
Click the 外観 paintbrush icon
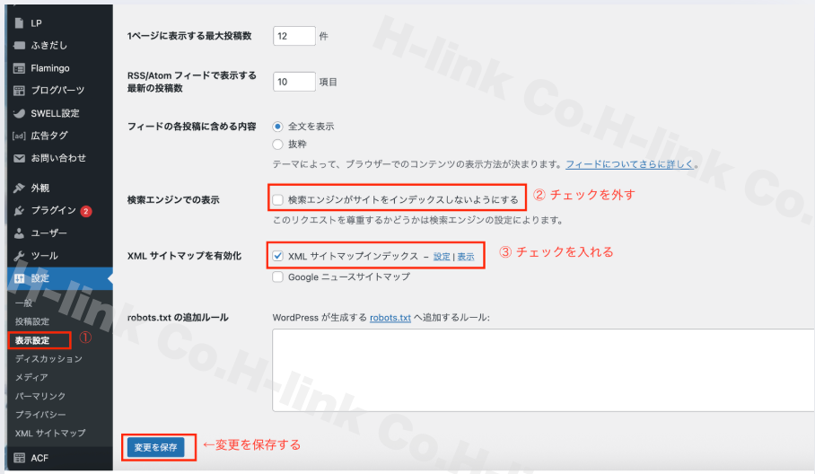[x=19, y=188]
